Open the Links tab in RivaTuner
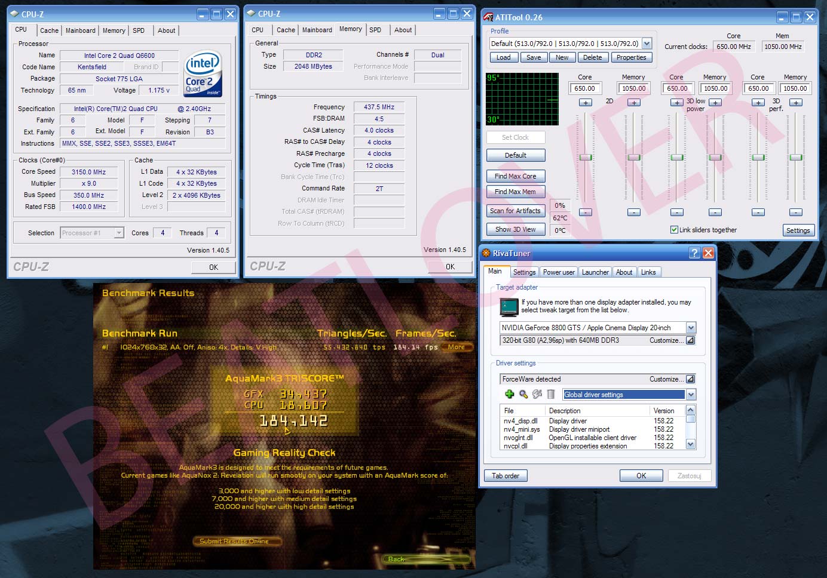This screenshot has width=827, height=578. (648, 272)
